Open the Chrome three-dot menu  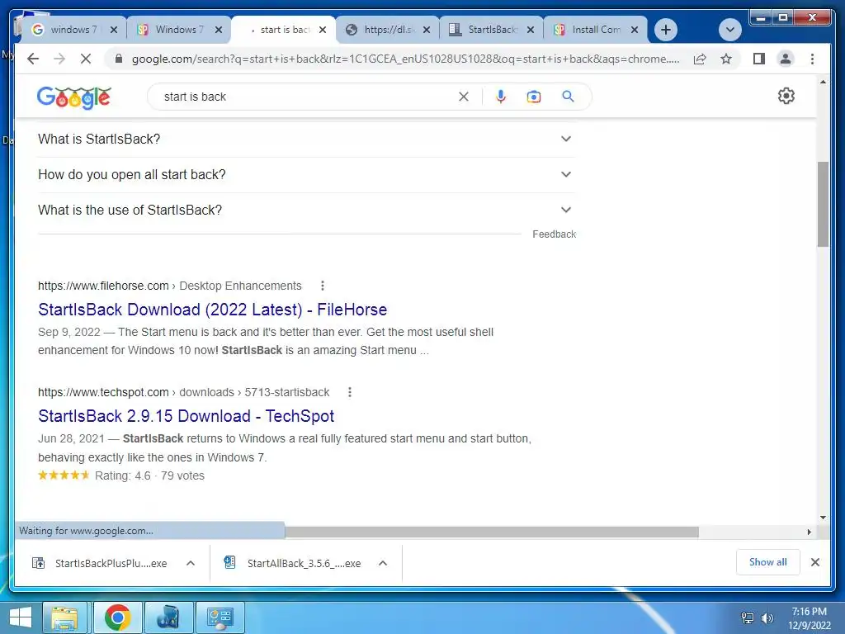(x=812, y=59)
